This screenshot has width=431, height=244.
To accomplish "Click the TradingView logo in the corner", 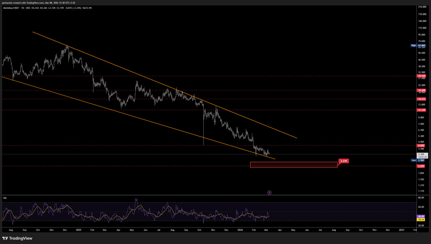I will [17, 238].
